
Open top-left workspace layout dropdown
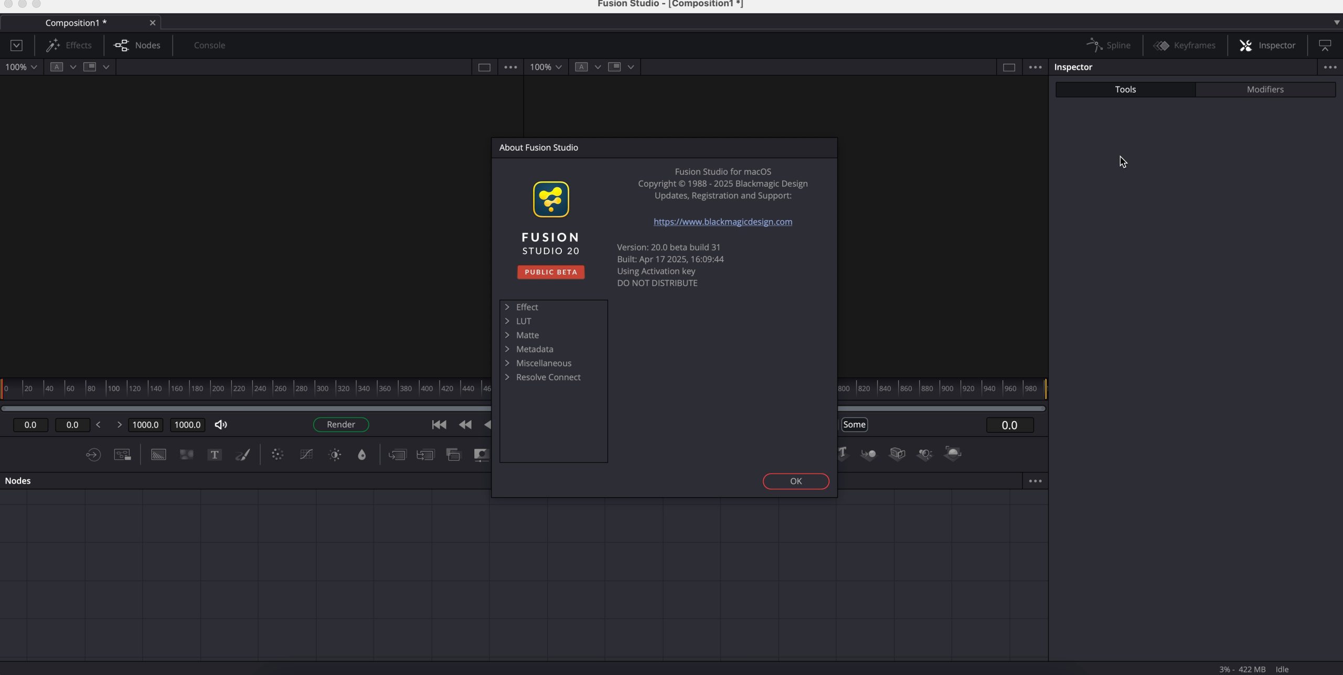coord(16,46)
